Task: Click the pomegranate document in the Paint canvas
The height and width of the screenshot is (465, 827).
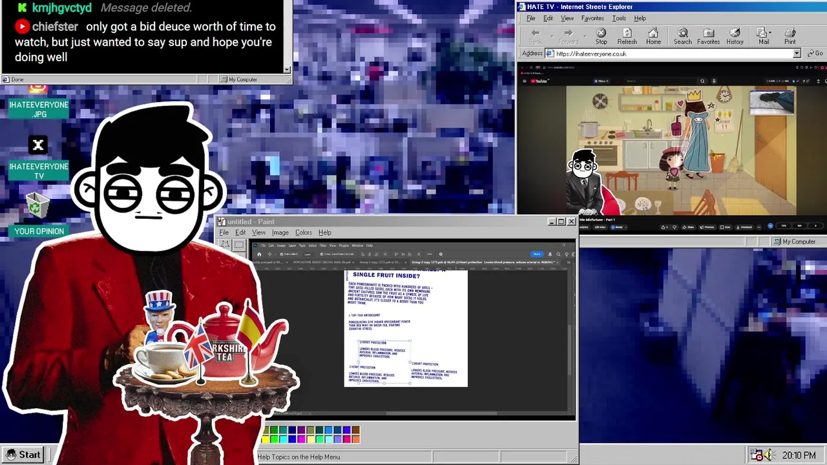Action: coord(406,329)
